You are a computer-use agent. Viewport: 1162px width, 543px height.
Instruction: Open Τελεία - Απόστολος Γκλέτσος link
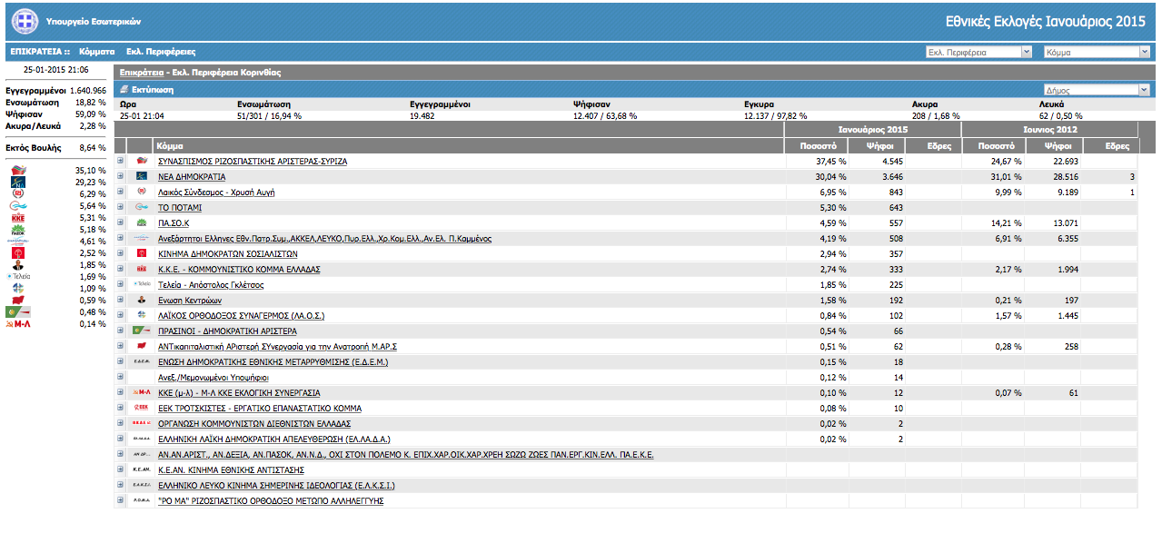click(211, 285)
